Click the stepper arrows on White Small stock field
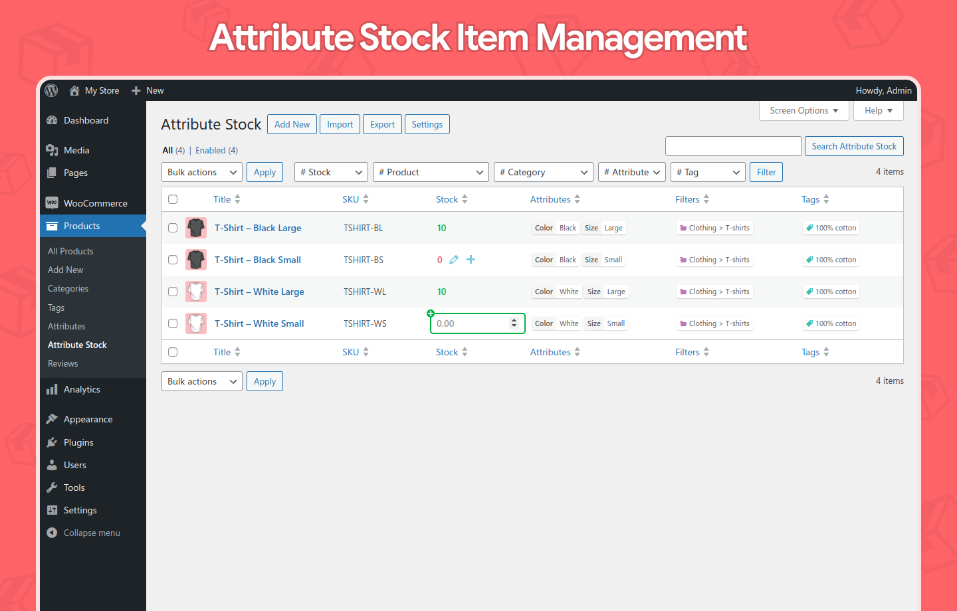This screenshot has height=611, width=957. 514,323
